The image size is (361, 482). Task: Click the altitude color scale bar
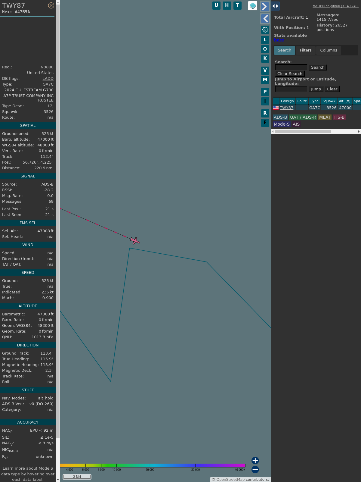point(153,465)
